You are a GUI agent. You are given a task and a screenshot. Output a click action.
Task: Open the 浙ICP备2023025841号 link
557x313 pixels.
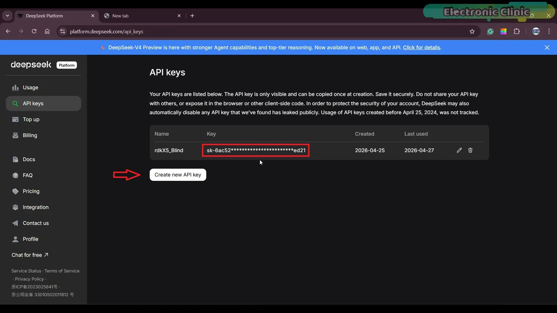(34, 287)
